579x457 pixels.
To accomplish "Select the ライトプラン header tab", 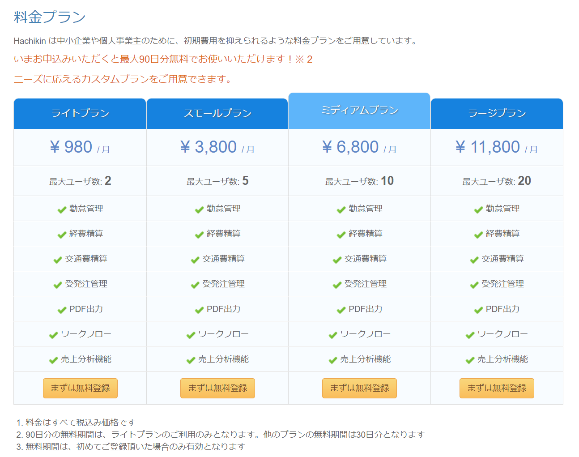I will [80, 113].
